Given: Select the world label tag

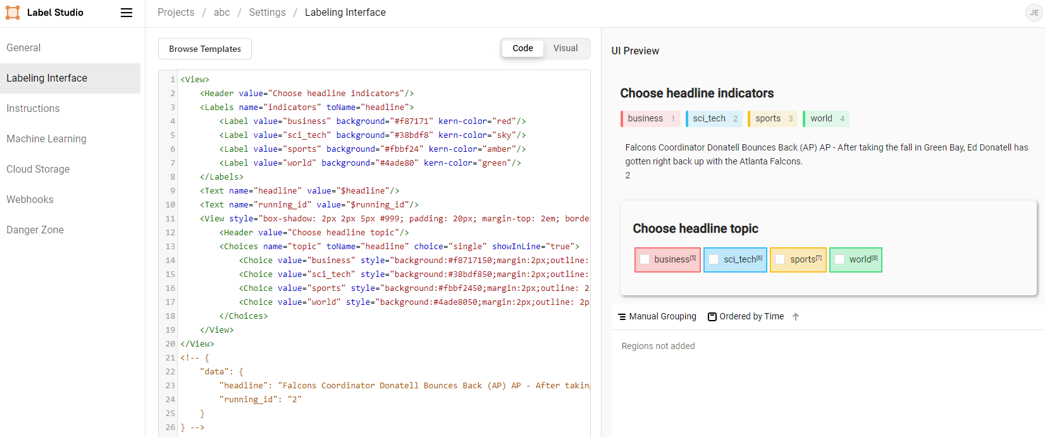Looking at the screenshot, I should click(x=826, y=119).
